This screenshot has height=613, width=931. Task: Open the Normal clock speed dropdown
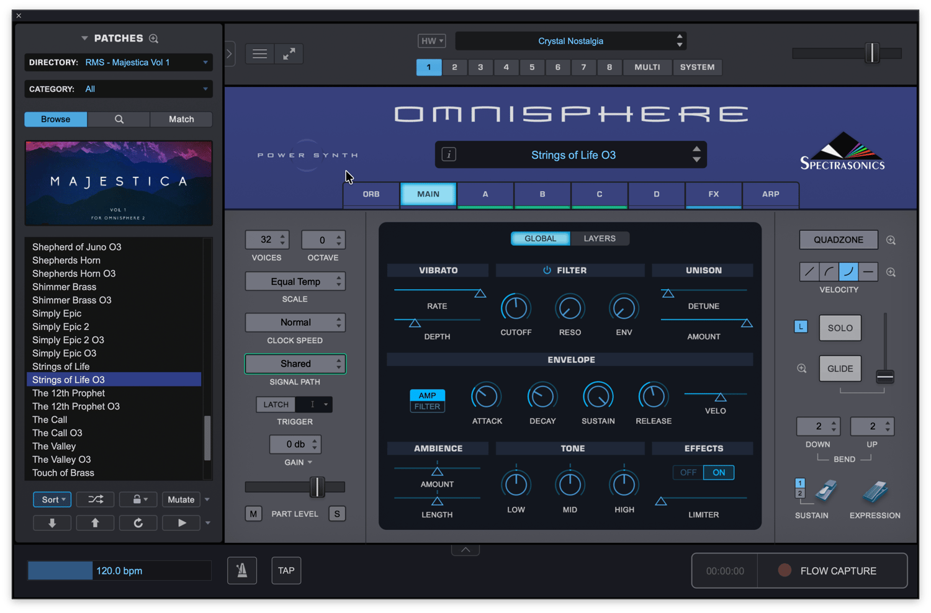295,323
